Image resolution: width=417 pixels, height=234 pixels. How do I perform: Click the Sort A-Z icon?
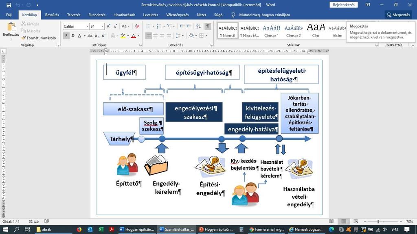[x=198, y=26]
